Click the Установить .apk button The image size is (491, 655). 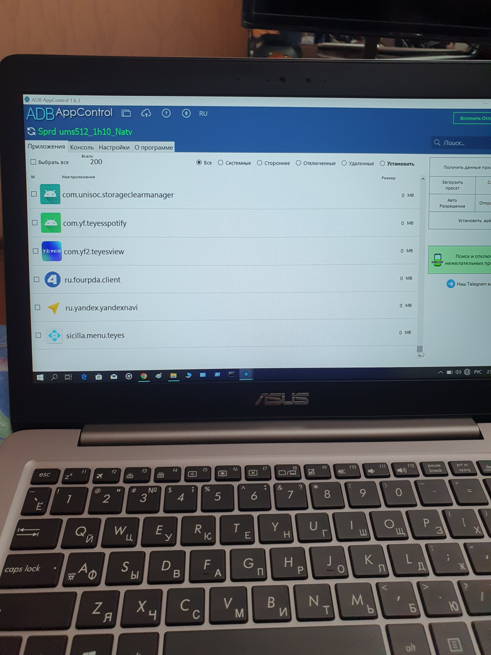460,221
